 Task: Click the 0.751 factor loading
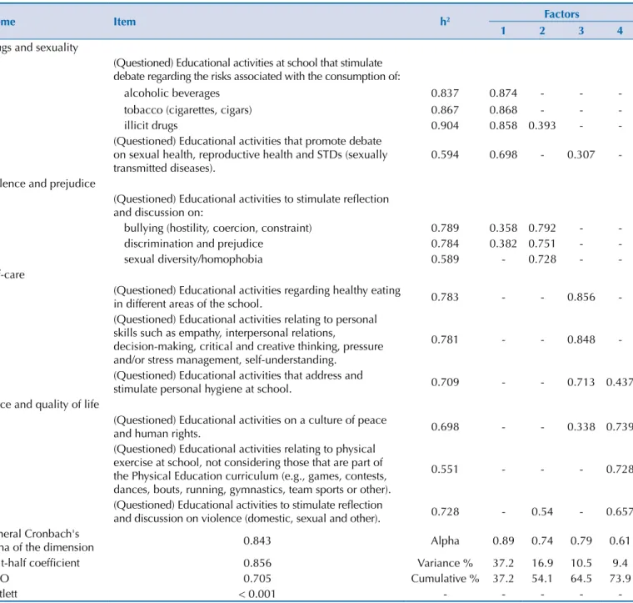(541, 244)
